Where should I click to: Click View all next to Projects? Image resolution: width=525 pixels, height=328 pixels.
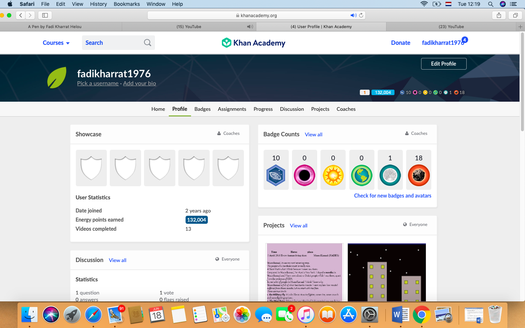299,226
